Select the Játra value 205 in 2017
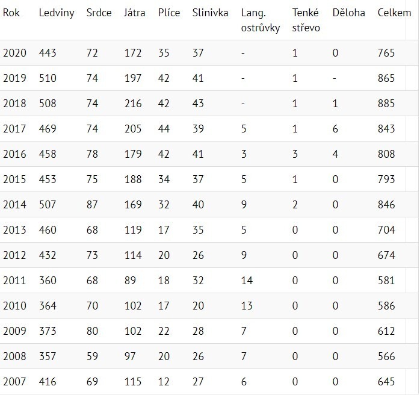The height and width of the screenshot is (395, 420). point(132,129)
